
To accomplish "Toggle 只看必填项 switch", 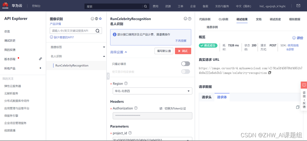I will [186, 64].
